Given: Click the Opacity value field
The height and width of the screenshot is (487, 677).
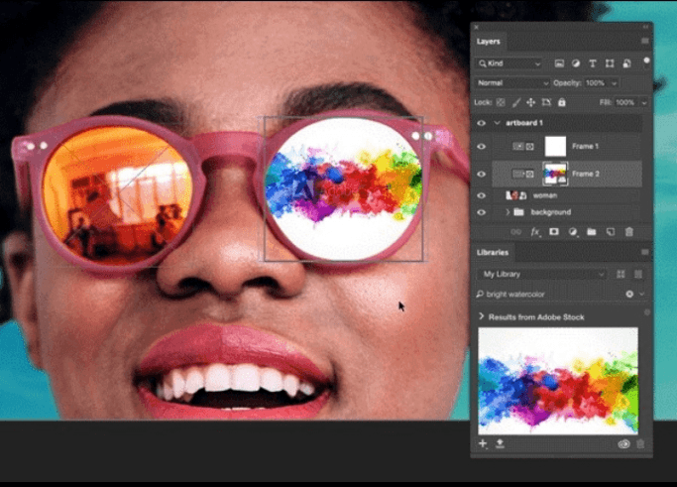Looking at the screenshot, I should tap(596, 83).
